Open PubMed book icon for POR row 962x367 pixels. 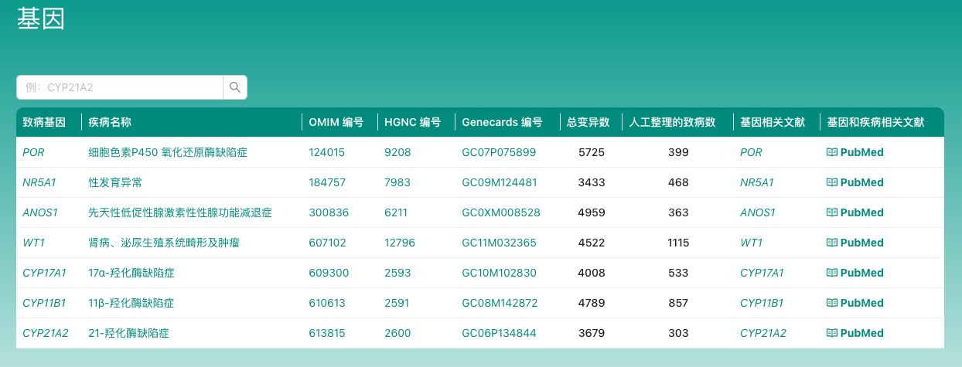click(832, 152)
